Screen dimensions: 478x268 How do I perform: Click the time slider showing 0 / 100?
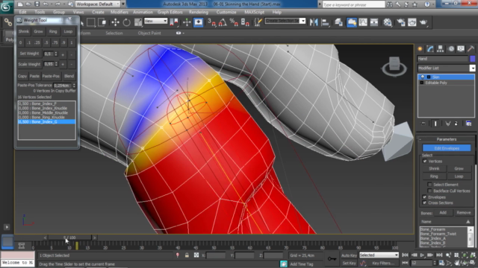tap(69, 237)
